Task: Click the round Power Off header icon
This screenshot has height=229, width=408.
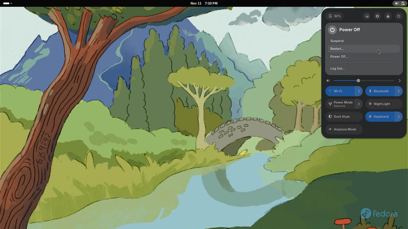Action: tap(332, 30)
